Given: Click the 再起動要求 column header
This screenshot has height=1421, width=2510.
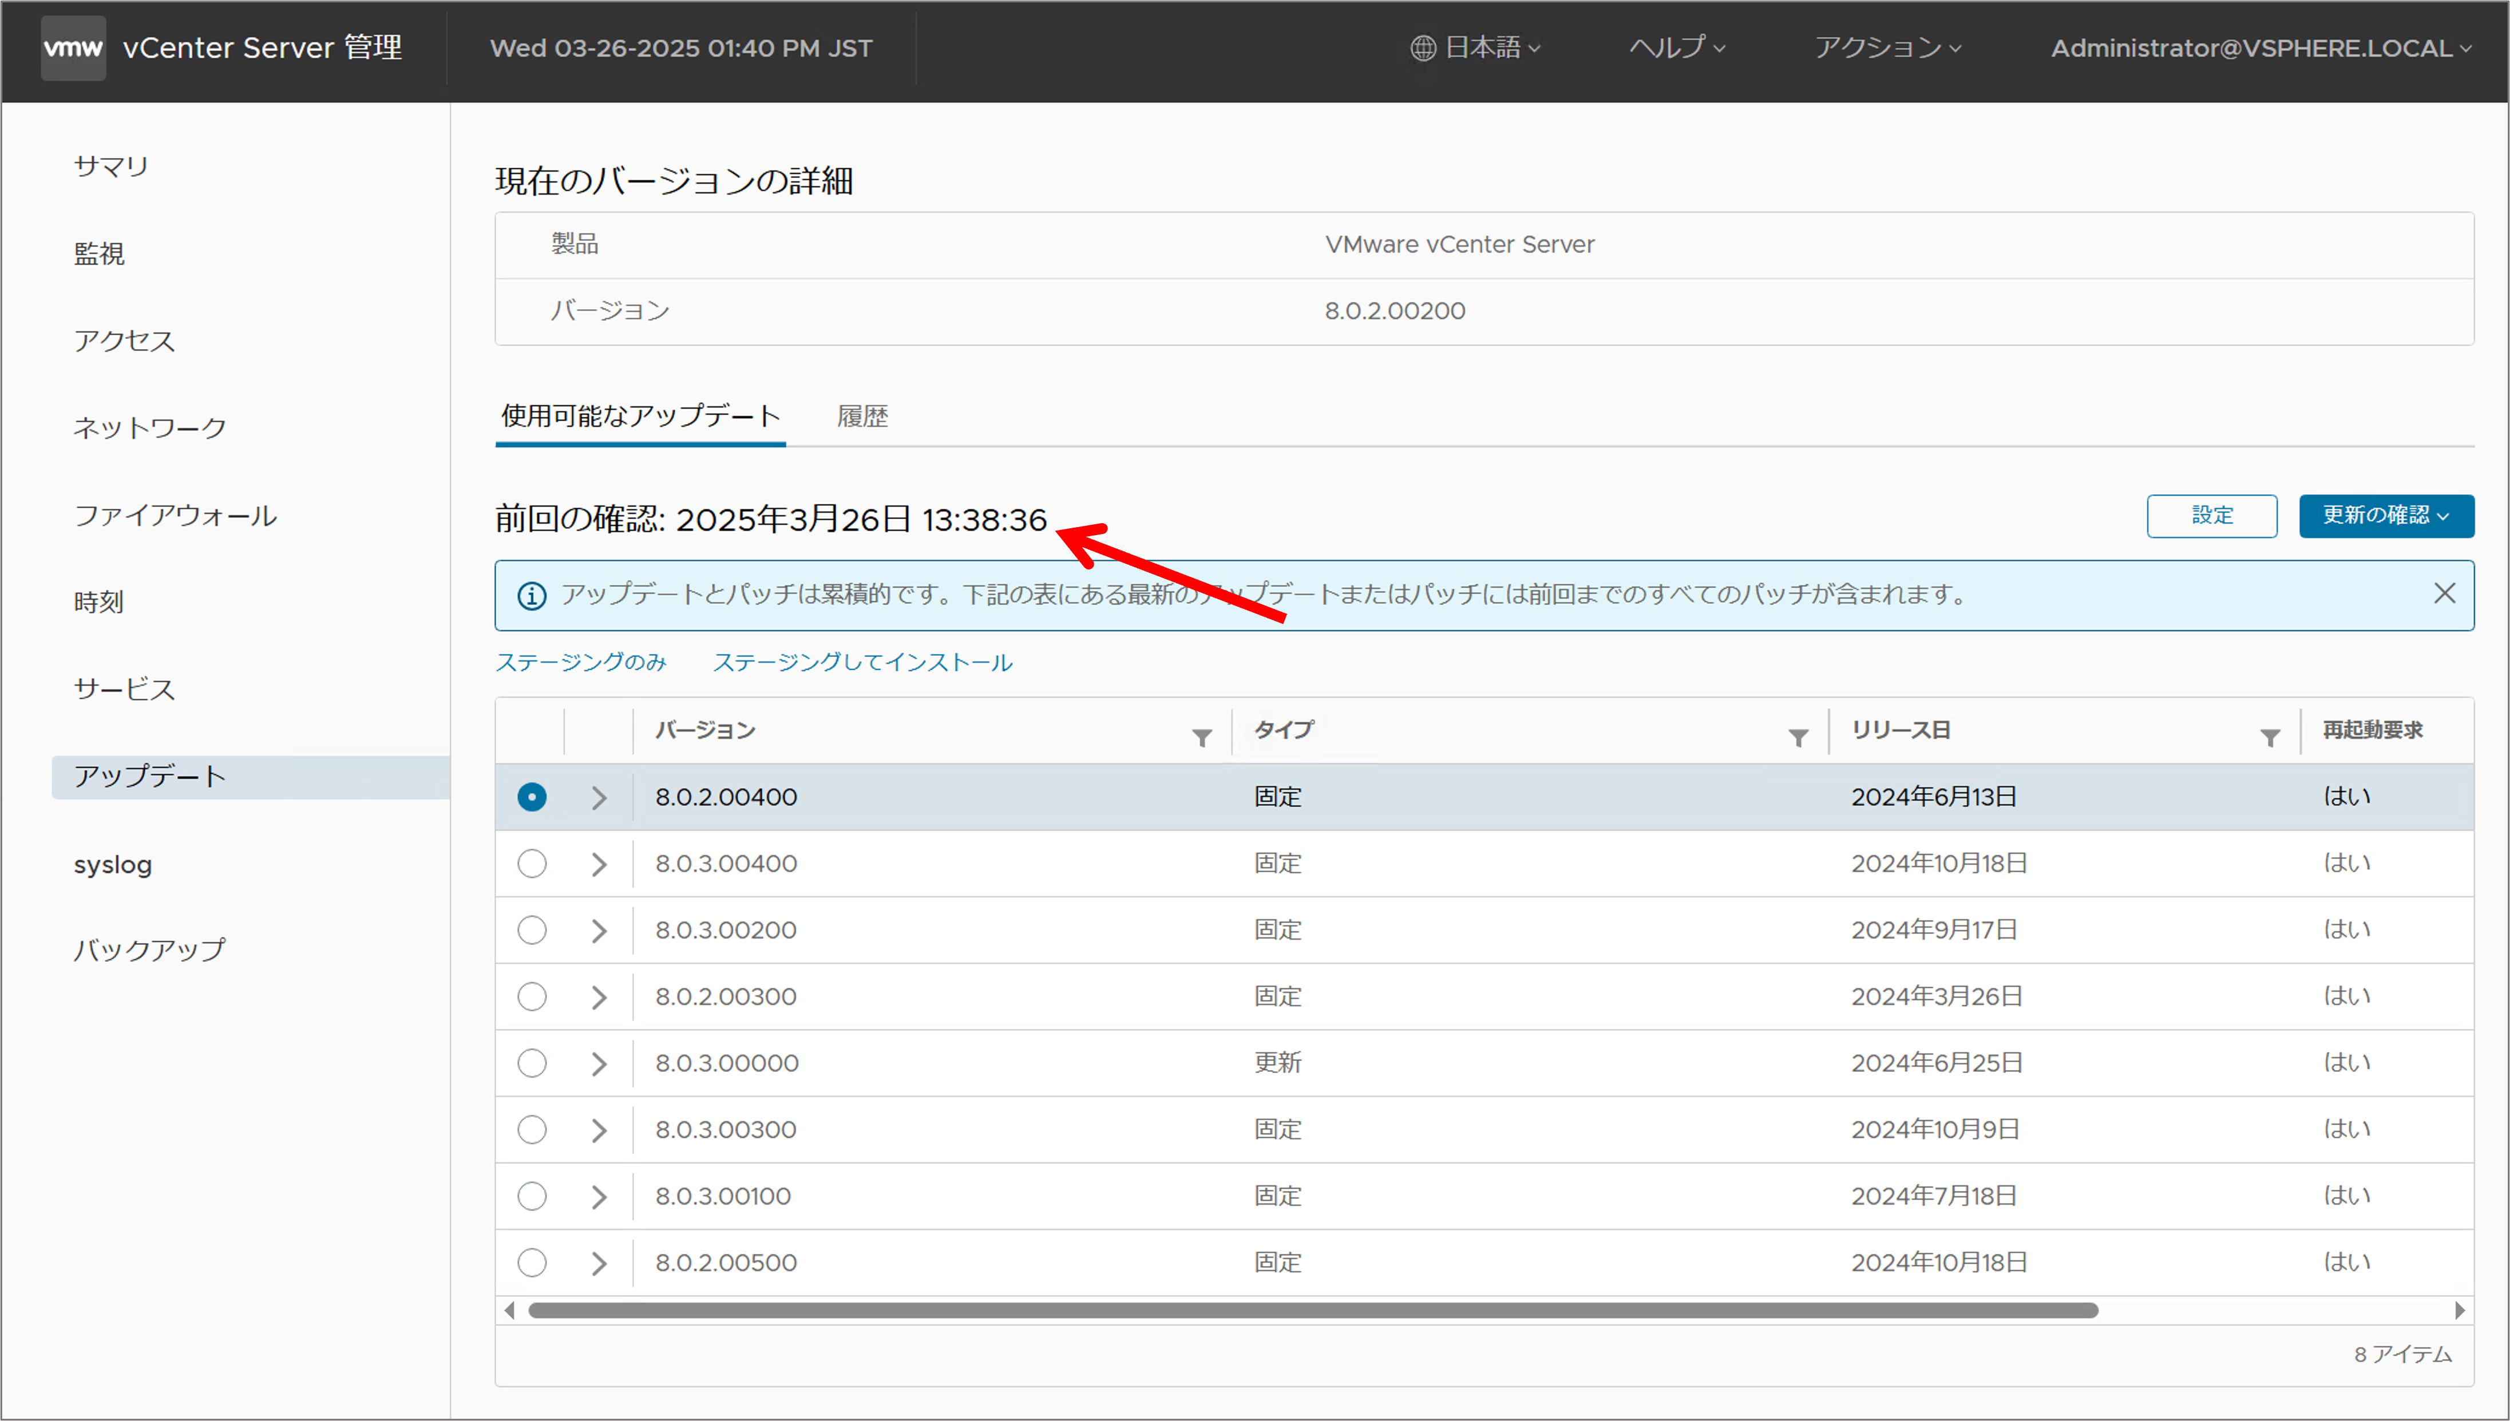Looking at the screenshot, I should (2373, 730).
